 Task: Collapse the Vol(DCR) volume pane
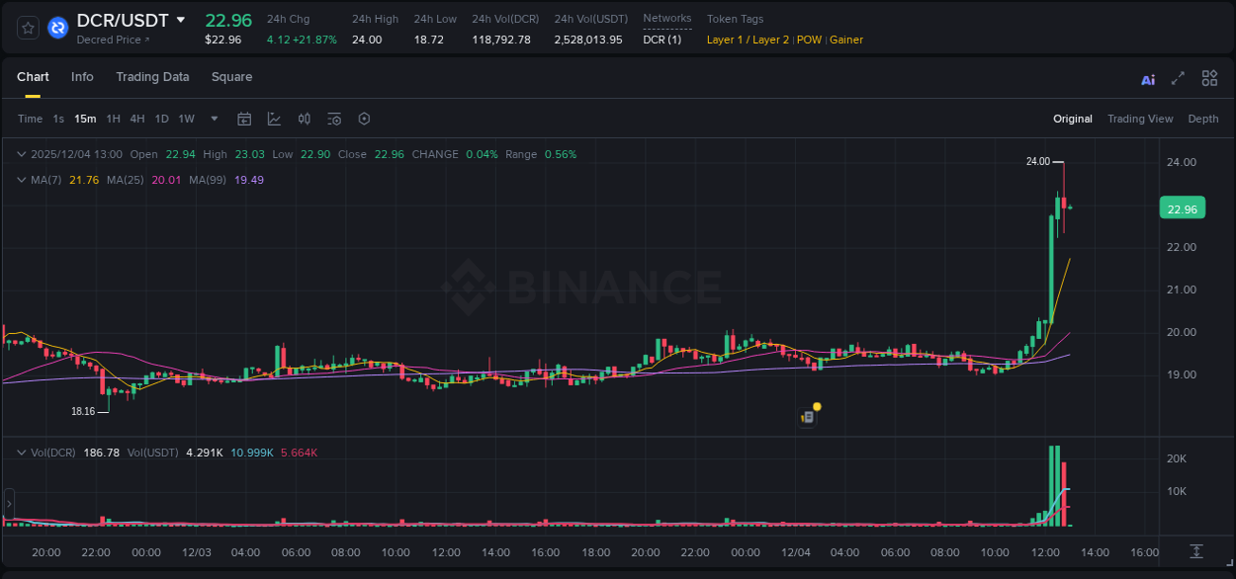pyautogui.click(x=21, y=452)
